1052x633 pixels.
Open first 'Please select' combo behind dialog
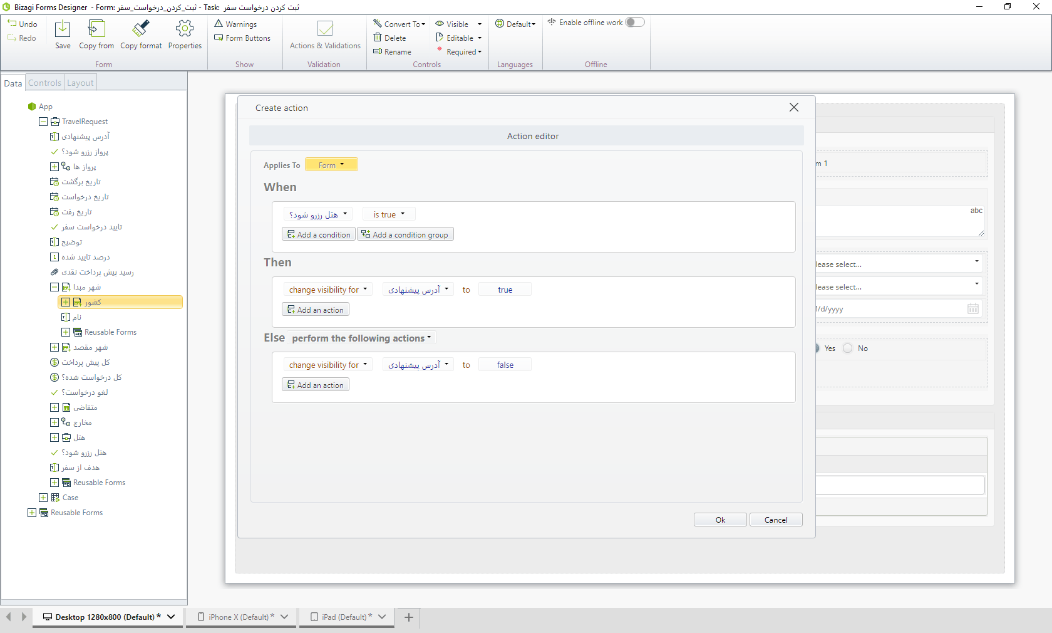[x=899, y=263]
